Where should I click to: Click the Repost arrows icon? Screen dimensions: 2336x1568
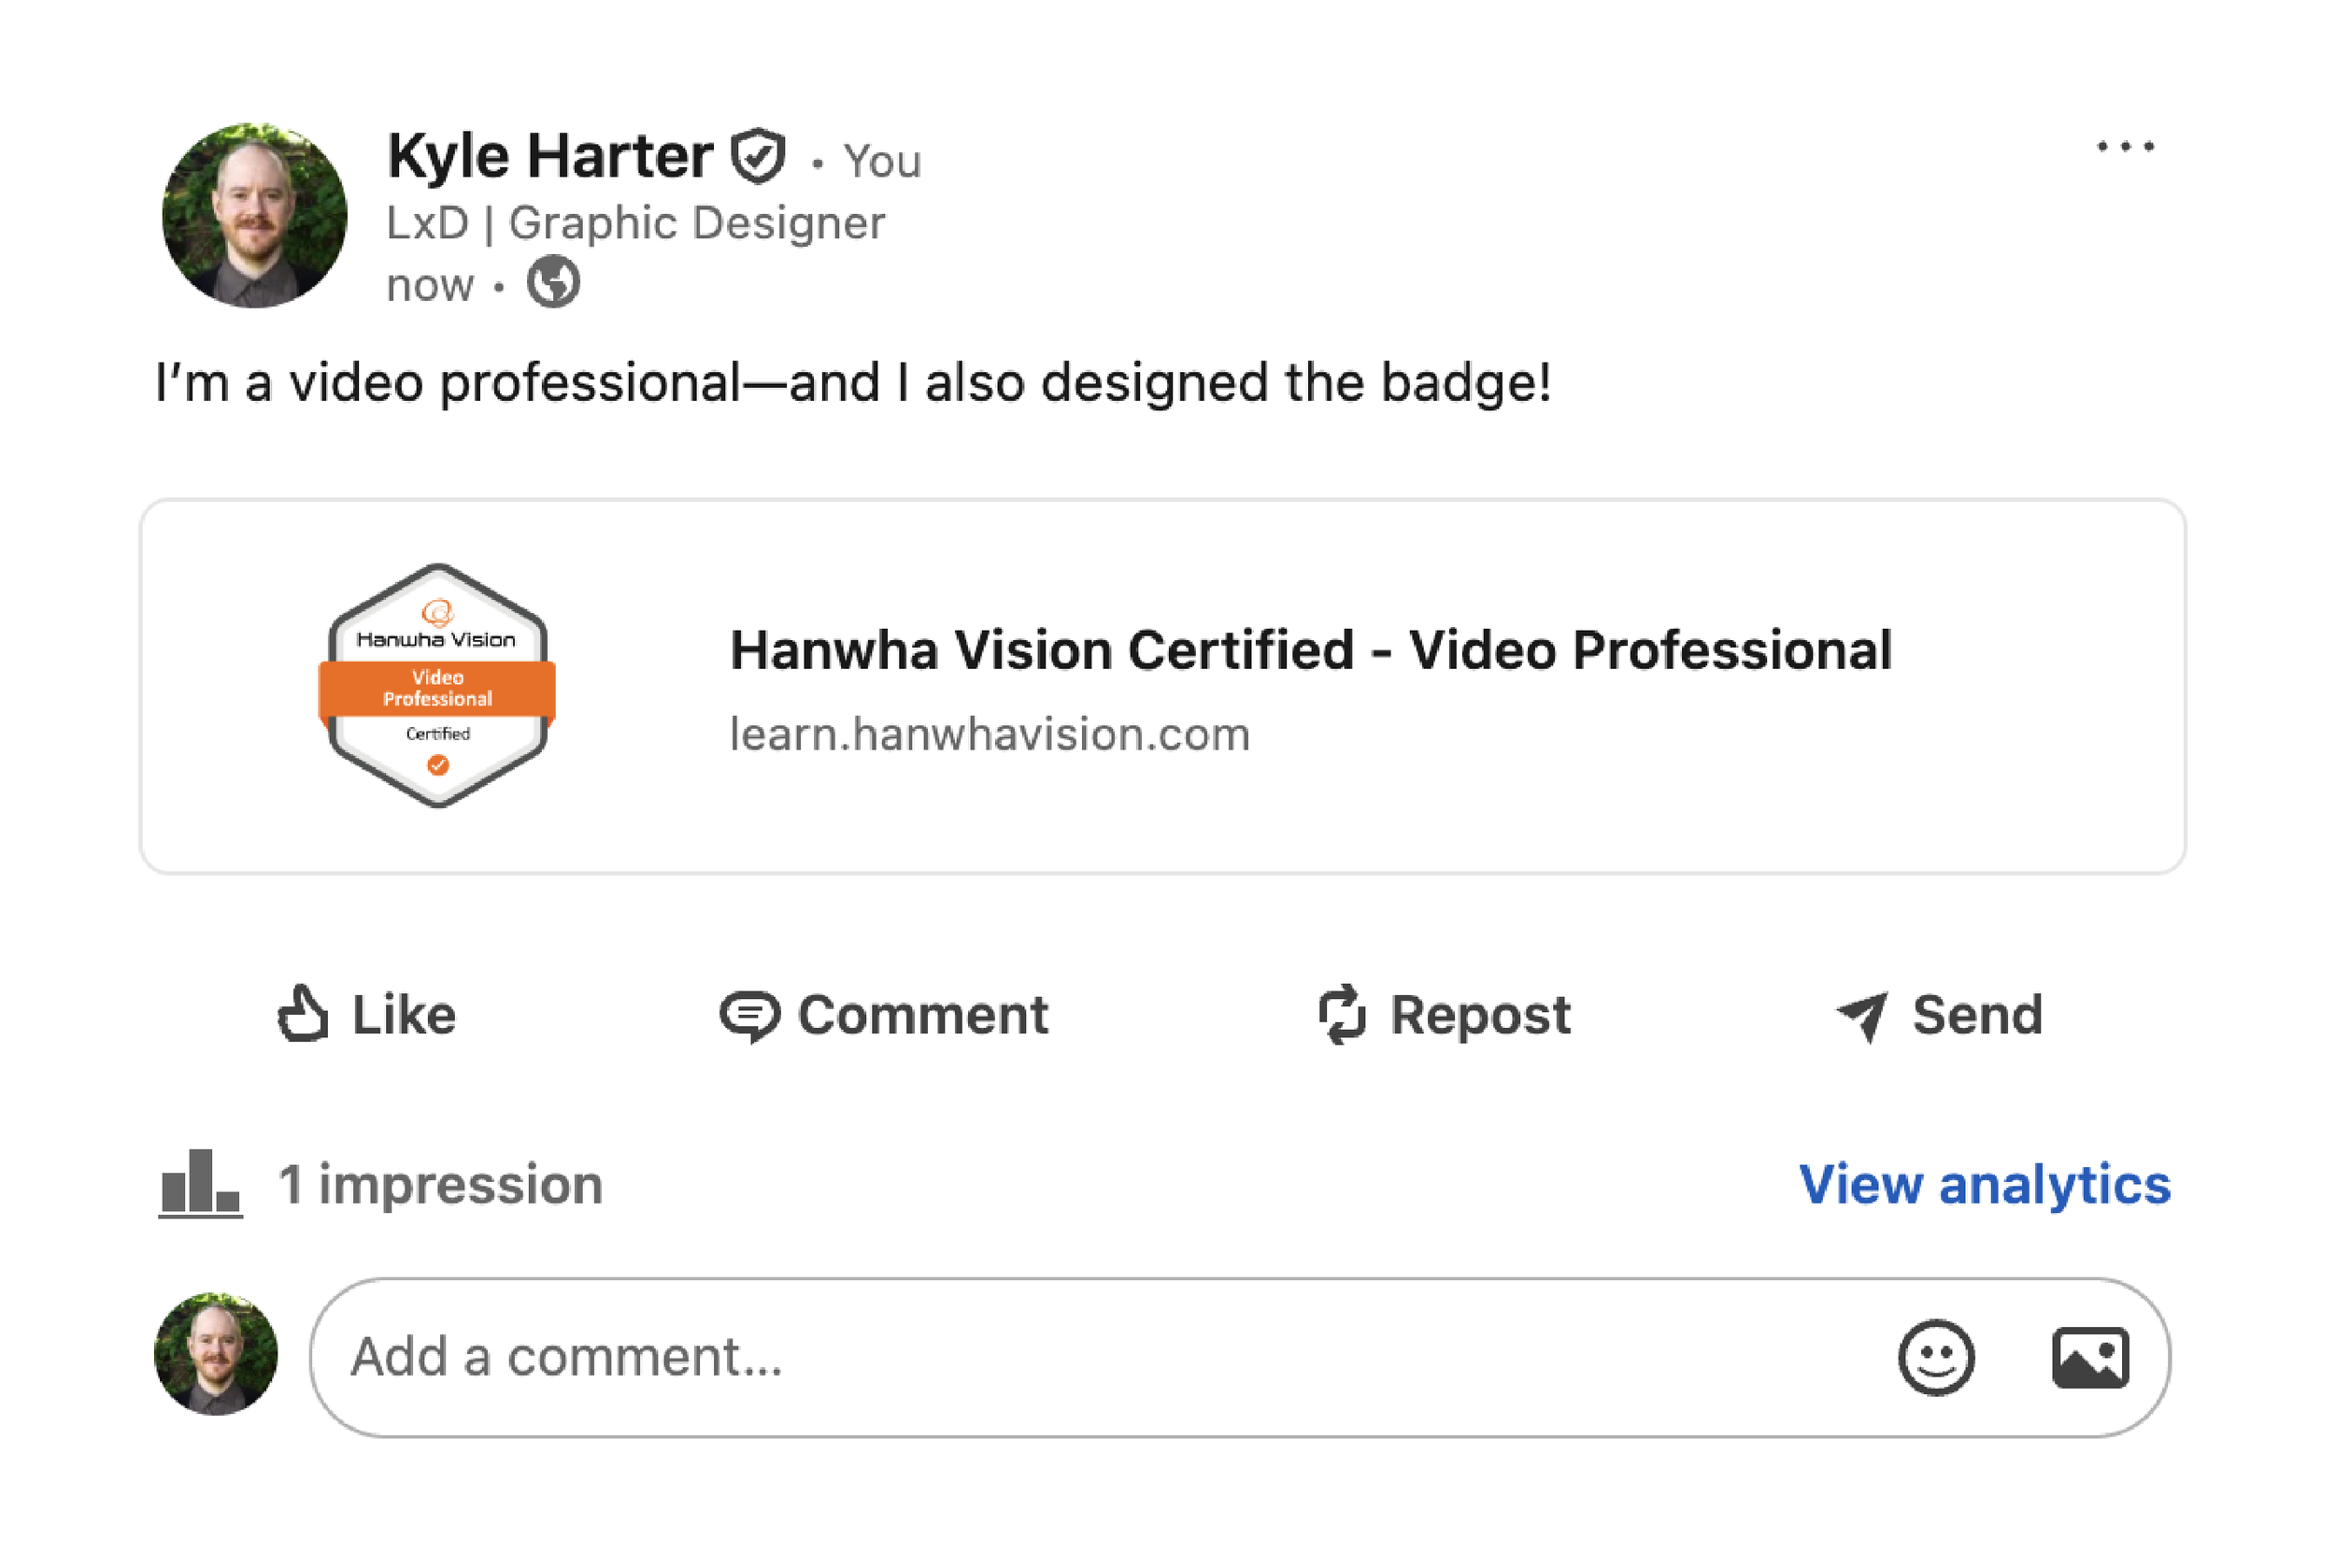(1341, 1014)
